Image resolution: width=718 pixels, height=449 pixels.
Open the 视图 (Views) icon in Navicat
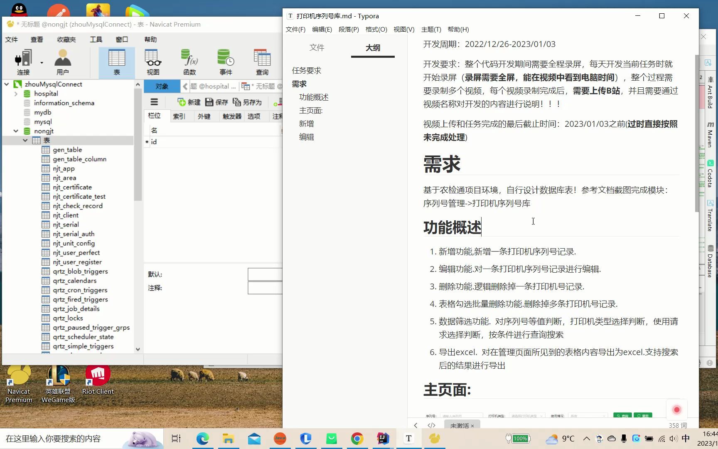(152, 62)
